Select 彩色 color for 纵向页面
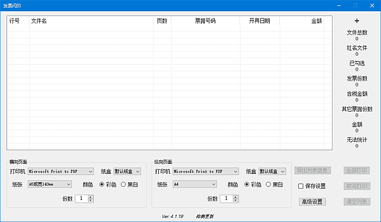381x222 pixels. (x=252, y=185)
